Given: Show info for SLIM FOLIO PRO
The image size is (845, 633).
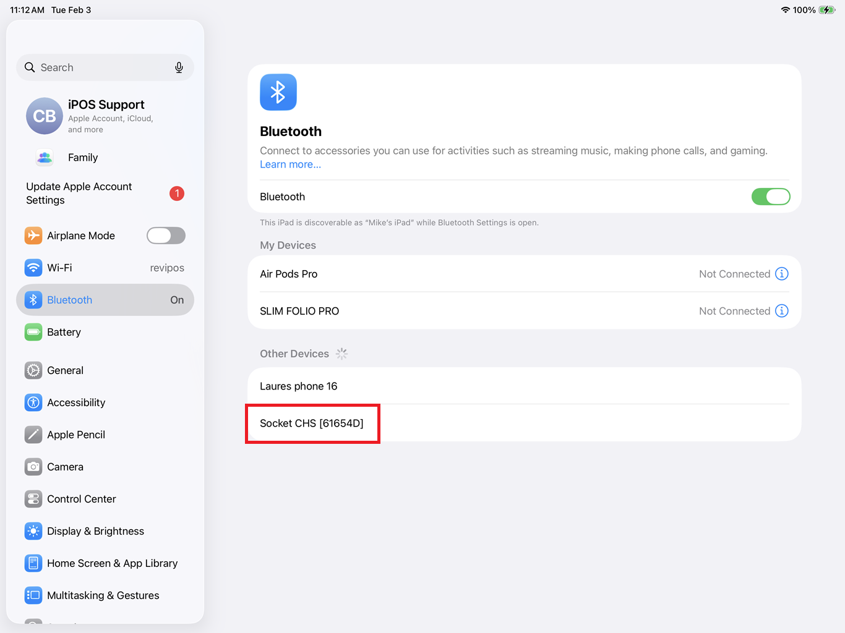Looking at the screenshot, I should [782, 311].
